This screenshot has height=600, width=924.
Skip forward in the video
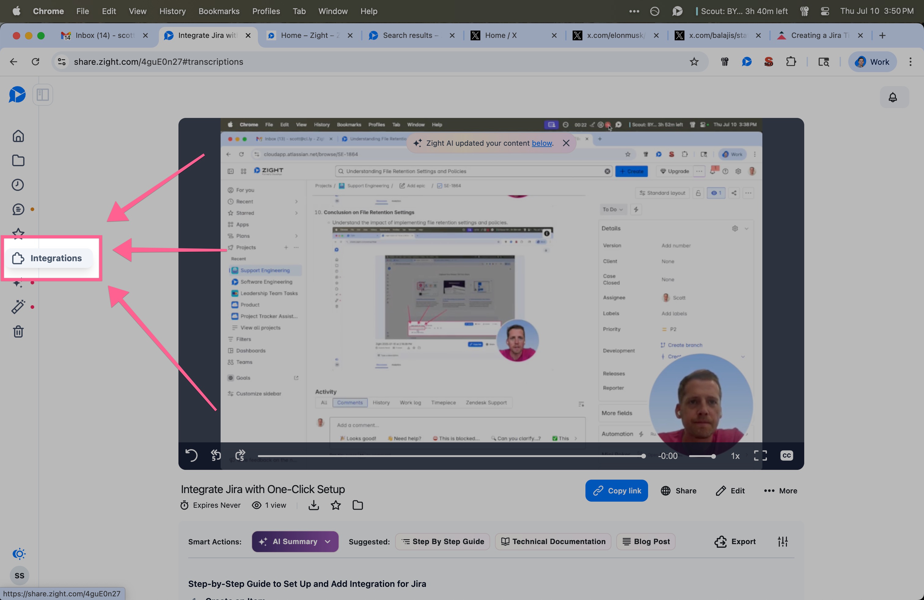240,455
